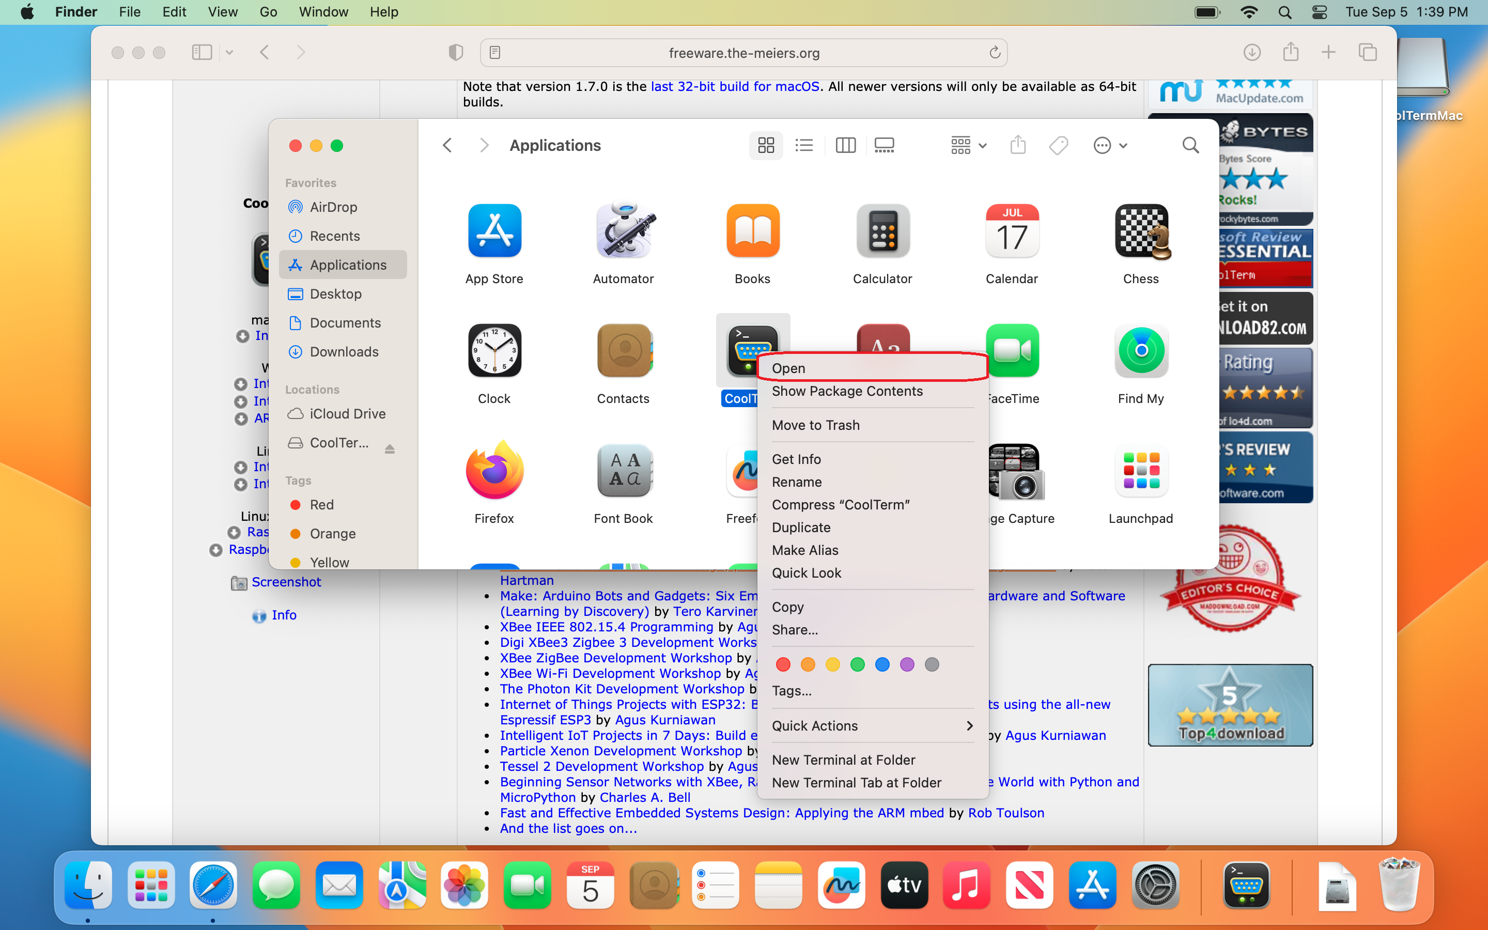Image resolution: width=1488 pixels, height=930 pixels.
Task: Select Show Package Contents menu item
Action: coord(847,391)
